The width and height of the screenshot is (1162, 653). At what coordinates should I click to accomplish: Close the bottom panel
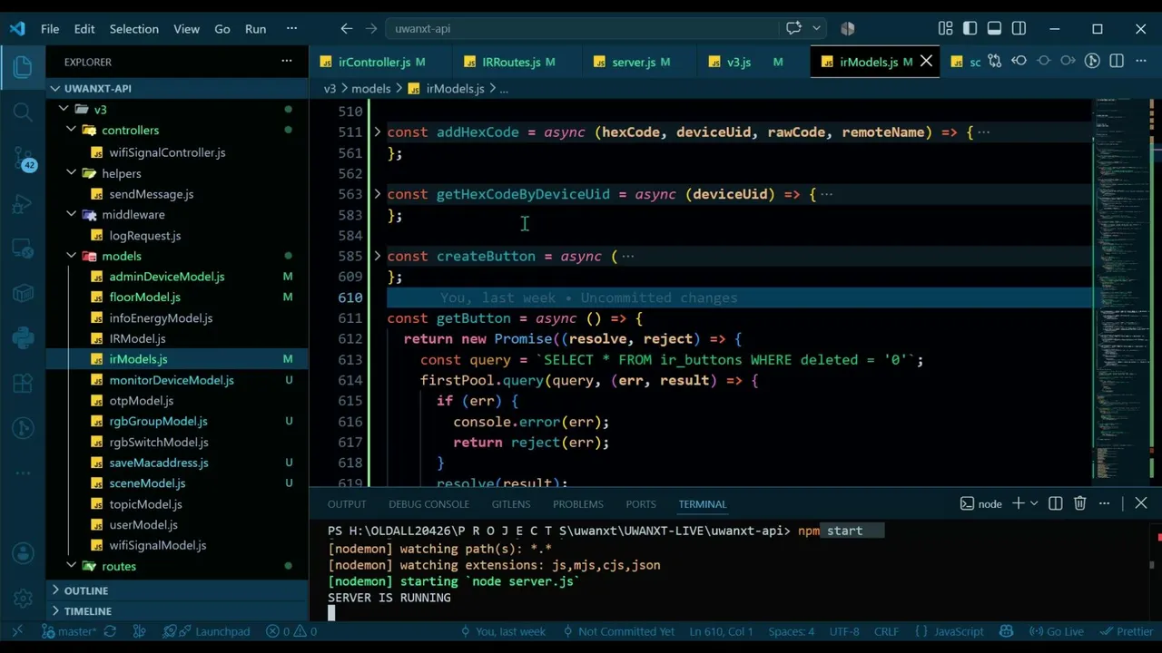click(x=1141, y=503)
